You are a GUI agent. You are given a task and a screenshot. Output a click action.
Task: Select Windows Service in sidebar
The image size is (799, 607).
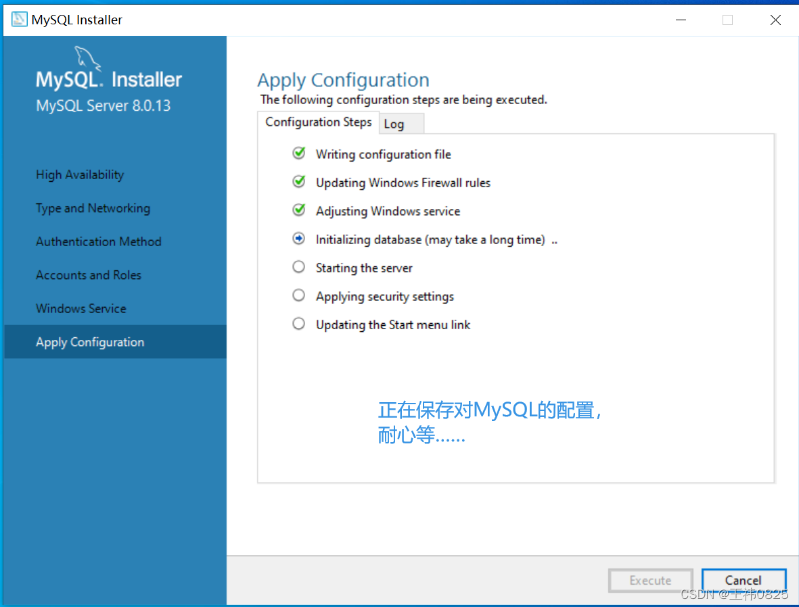[81, 309]
